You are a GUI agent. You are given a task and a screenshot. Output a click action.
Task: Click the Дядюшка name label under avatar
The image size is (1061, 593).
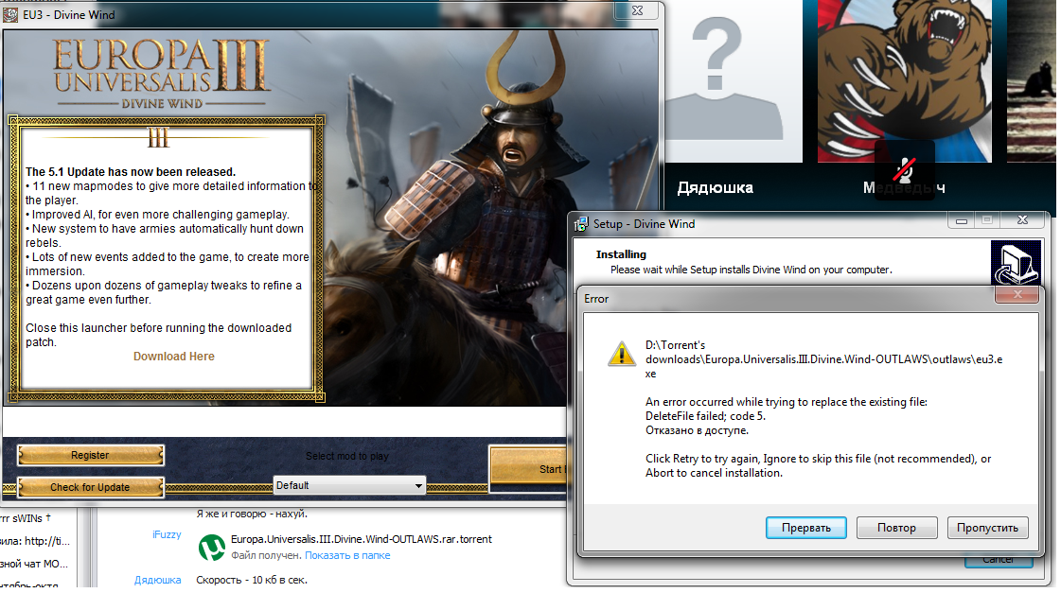[716, 187]
